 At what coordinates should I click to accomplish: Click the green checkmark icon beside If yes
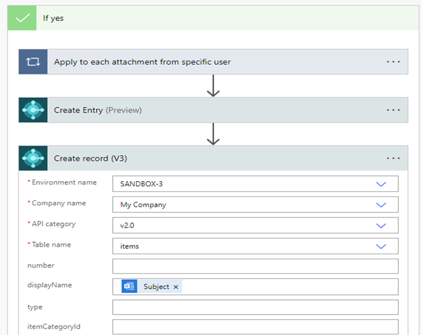pyautogui.click(x=22, y=18)
